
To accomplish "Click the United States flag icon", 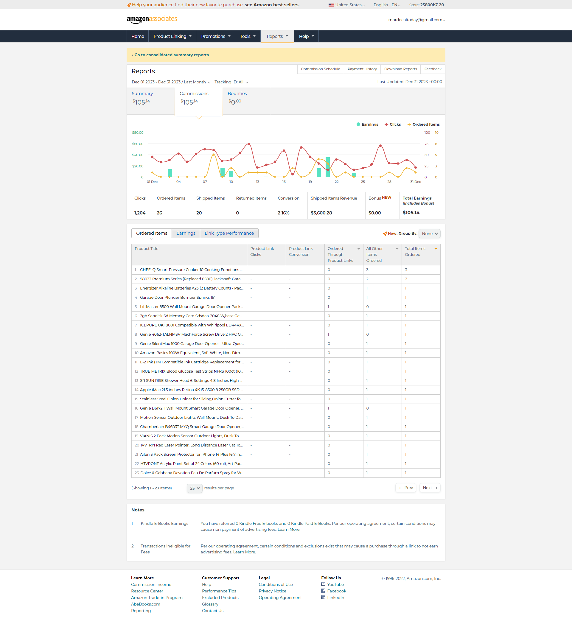I will point(331,5).
